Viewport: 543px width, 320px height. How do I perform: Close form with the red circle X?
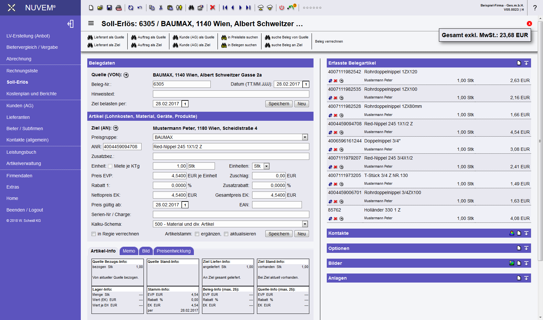pyautogui.click(x=529, y=24)
